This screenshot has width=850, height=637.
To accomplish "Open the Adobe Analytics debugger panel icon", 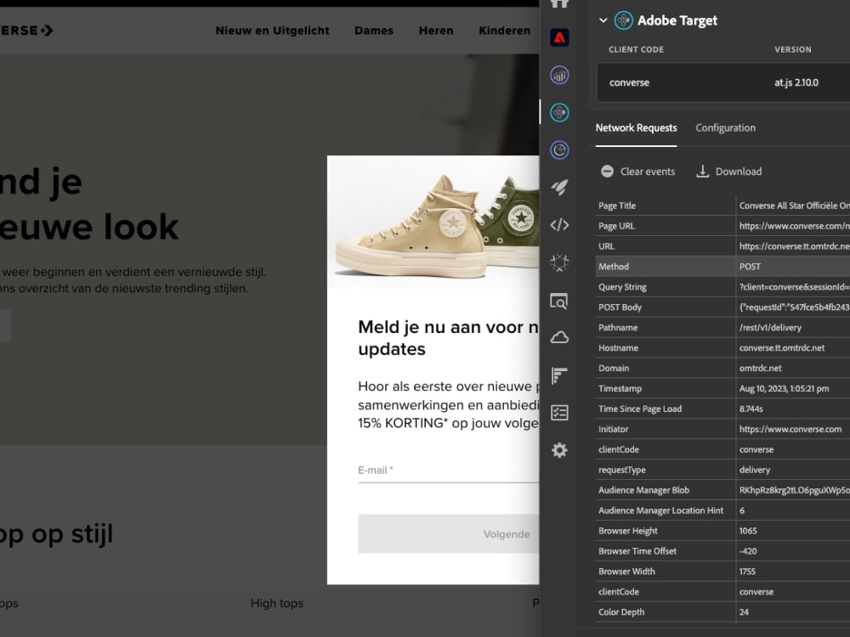I will 559,75.
